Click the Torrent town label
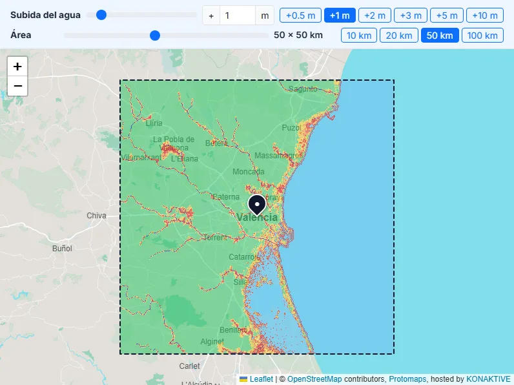The width and height of the screenshot is (514, 385). tap(215, 237)
